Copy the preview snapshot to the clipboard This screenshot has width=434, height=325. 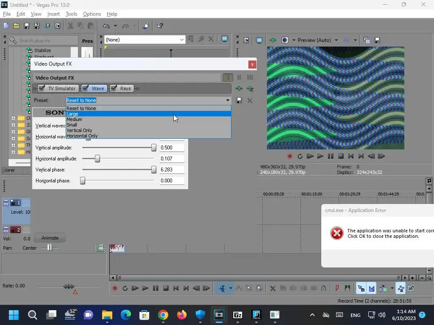tap(367, 40)
